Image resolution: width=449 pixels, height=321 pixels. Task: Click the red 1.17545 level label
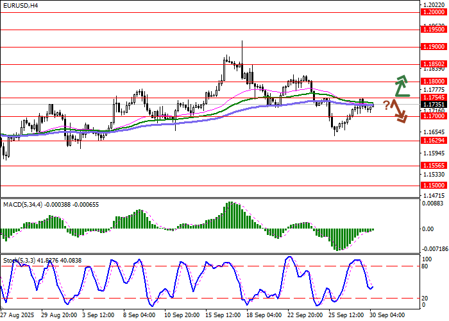[434, 97]
